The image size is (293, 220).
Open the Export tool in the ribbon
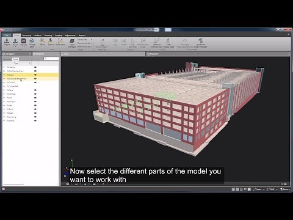(15, 42)
